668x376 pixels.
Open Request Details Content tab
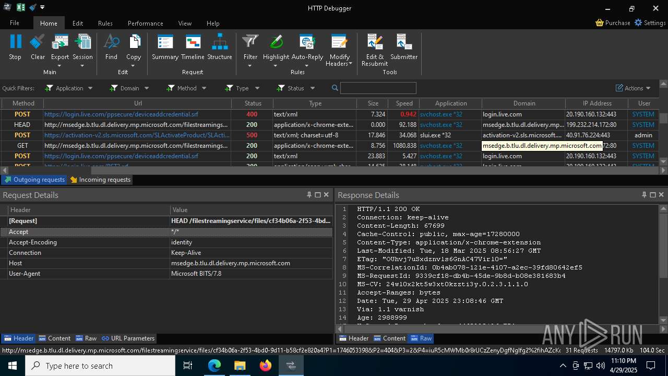click(x=54, y=338)
